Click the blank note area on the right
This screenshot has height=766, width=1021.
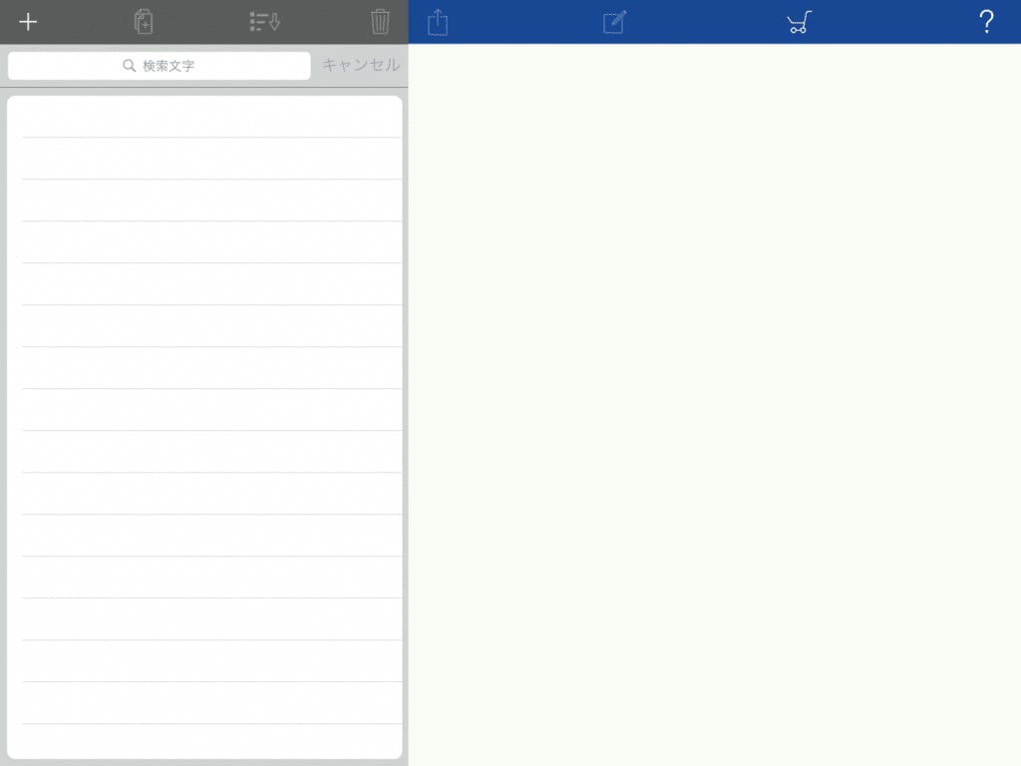click(x=714, y=399)
